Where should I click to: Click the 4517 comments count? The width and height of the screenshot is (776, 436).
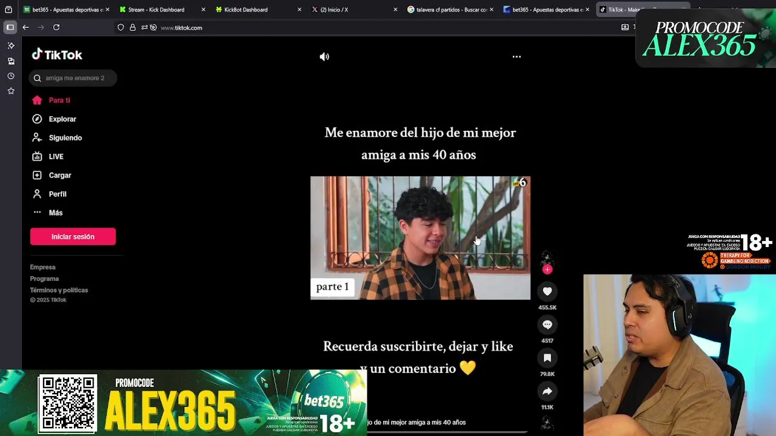coord(547,341)
